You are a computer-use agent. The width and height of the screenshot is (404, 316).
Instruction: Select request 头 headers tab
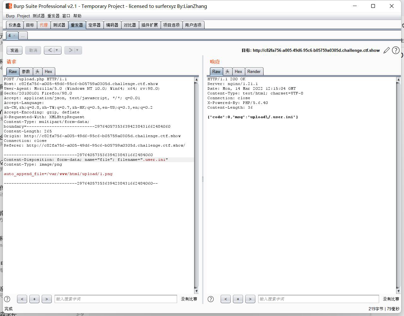(x=37, y=71)
